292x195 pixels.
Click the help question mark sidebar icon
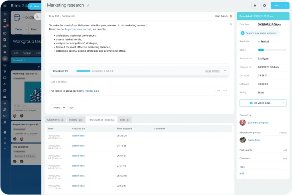point(5,132)
